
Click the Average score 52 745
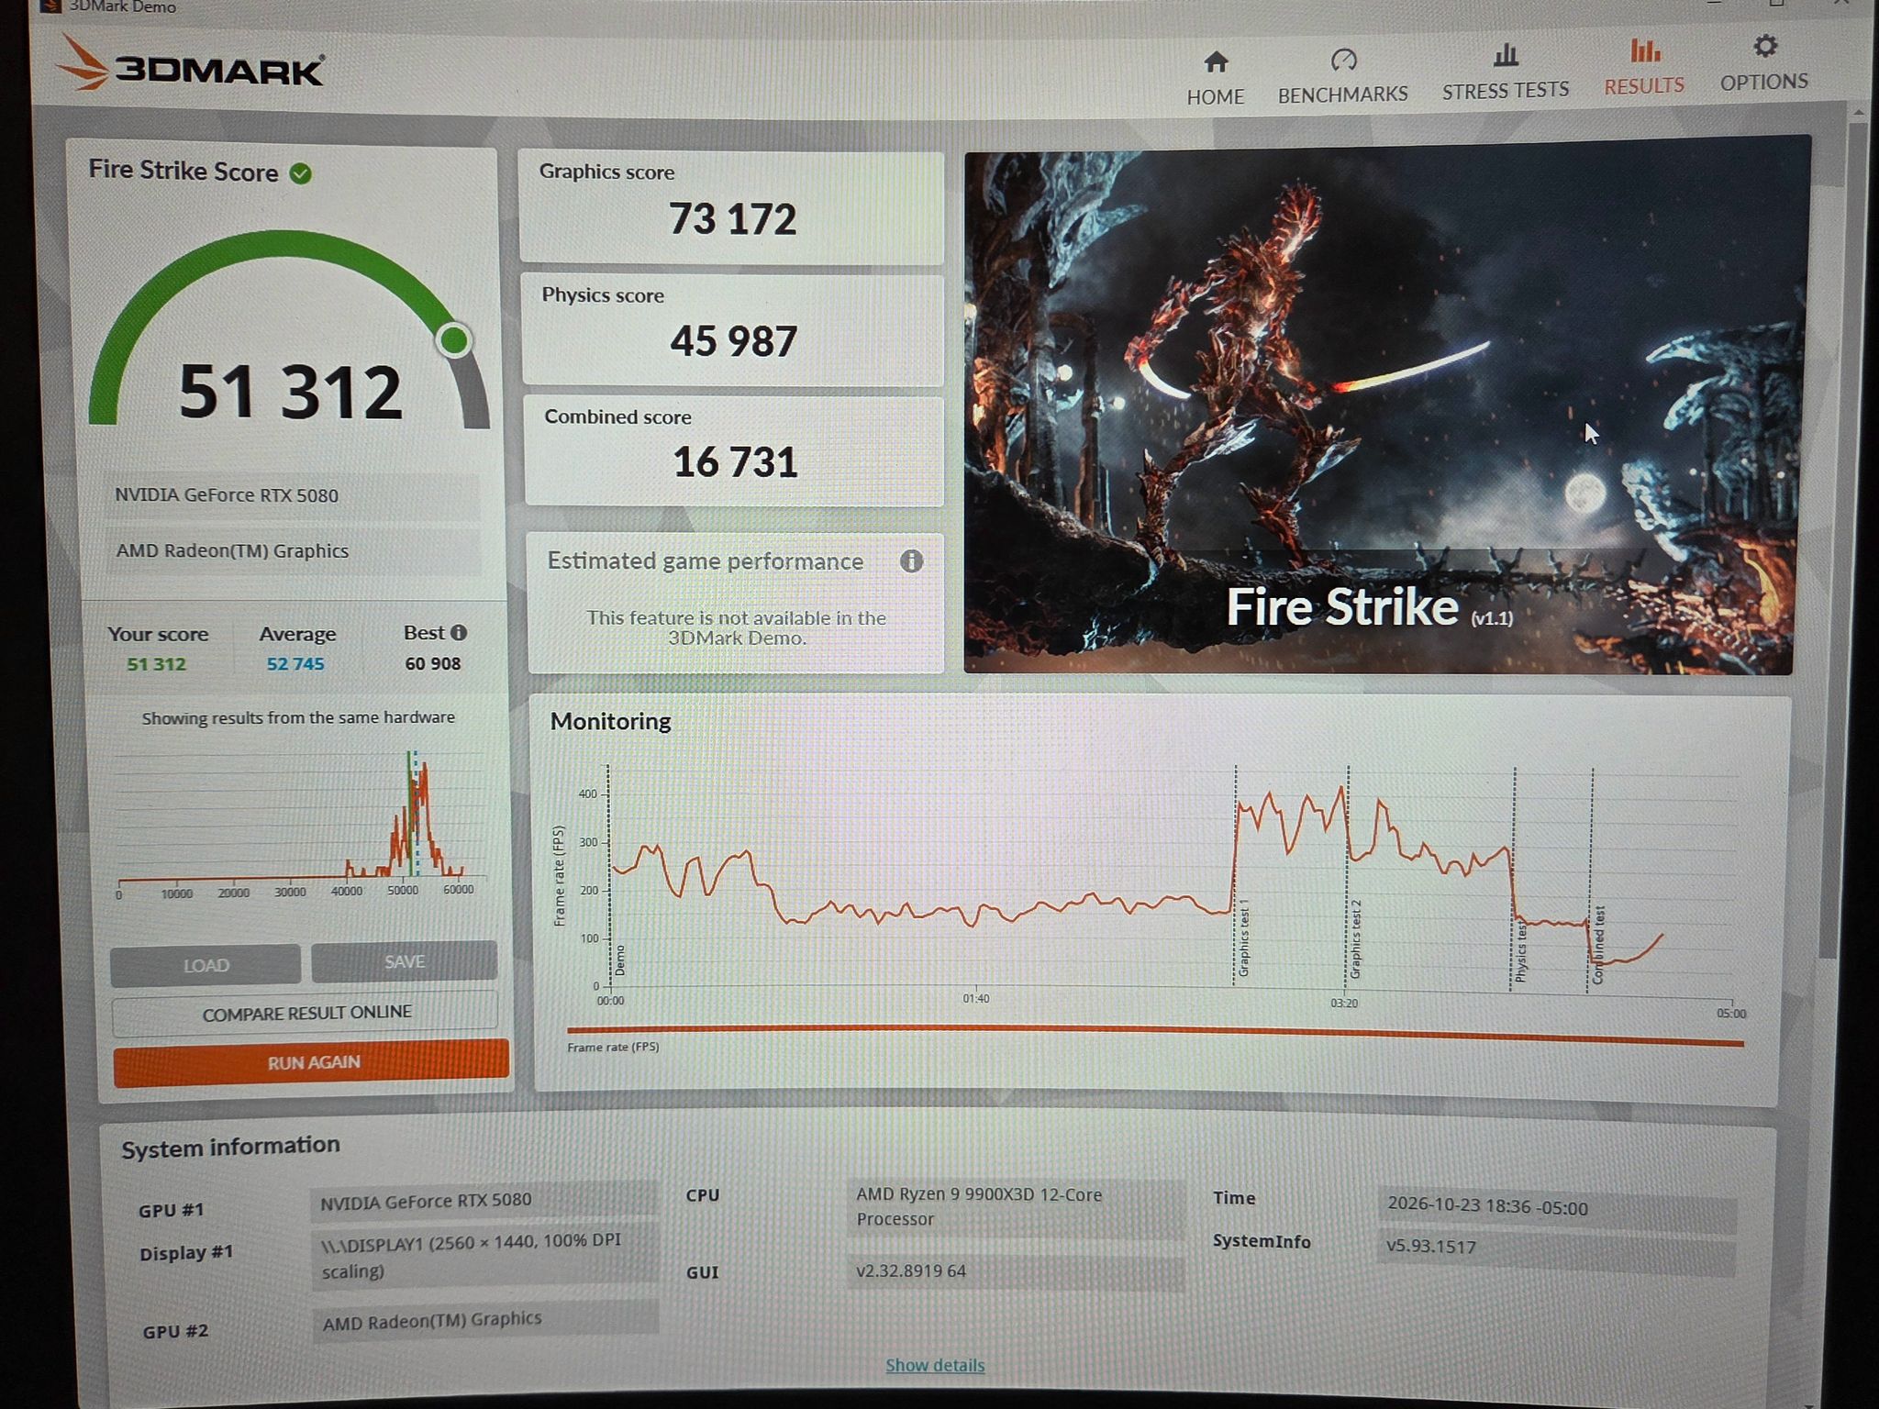click(x=295, y=663)
